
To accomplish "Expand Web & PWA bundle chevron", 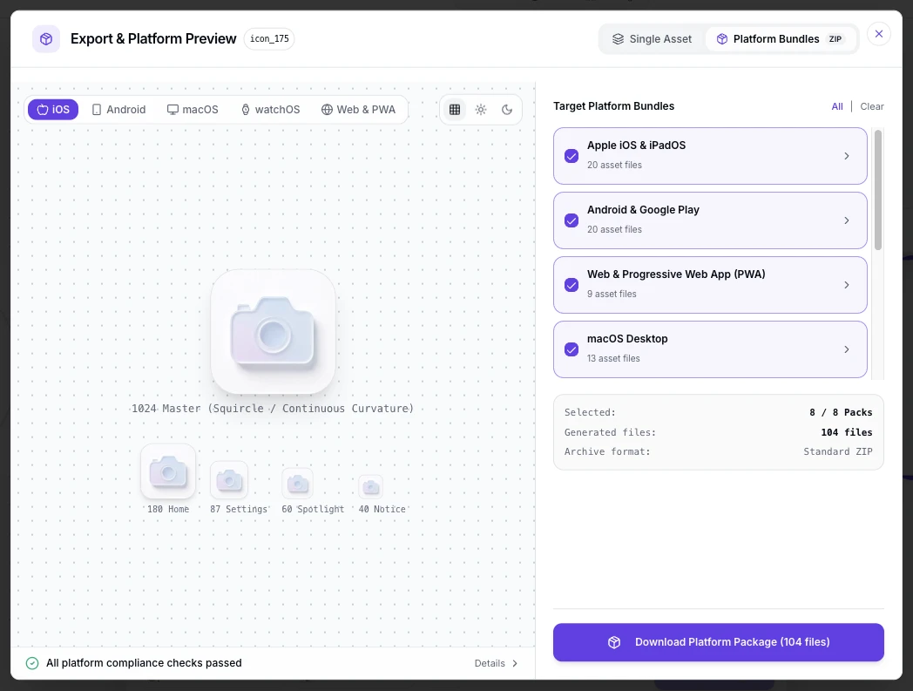I will click(x=847, y=285).
